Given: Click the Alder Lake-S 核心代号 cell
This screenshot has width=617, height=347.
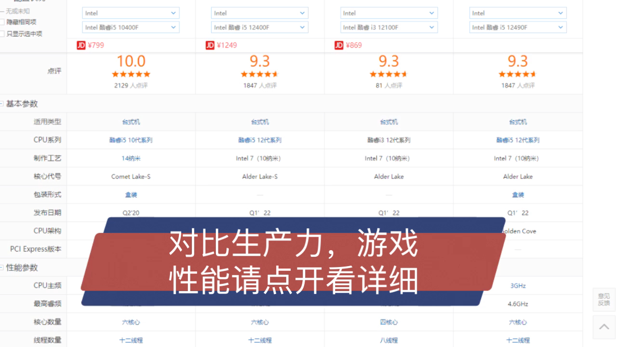Looking at the screenshot, I should point(260,176).
